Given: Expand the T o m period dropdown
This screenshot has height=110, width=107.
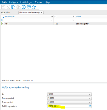Looking at the screenshot, I should 69,102.
